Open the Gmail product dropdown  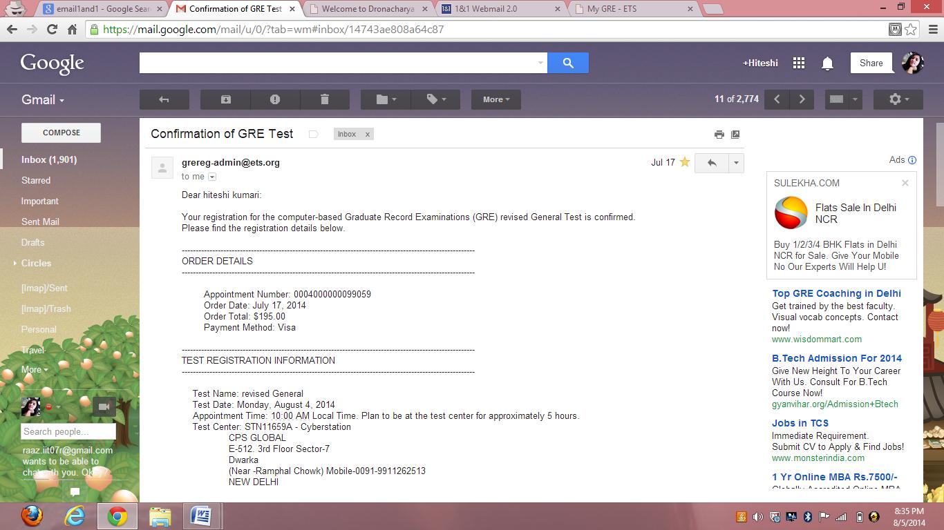43,99
